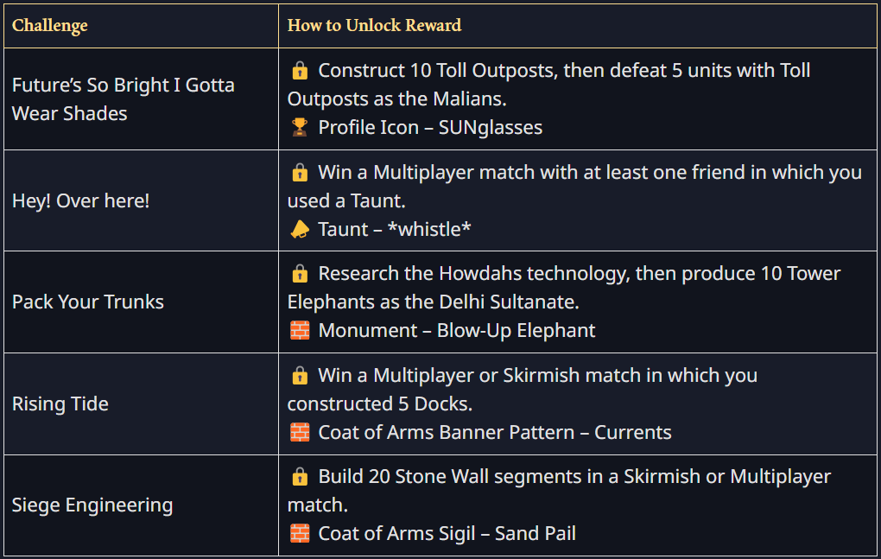
Task: Click the trophy icon beside Profile Icon – SUNglasses
Action: [300, 128]
